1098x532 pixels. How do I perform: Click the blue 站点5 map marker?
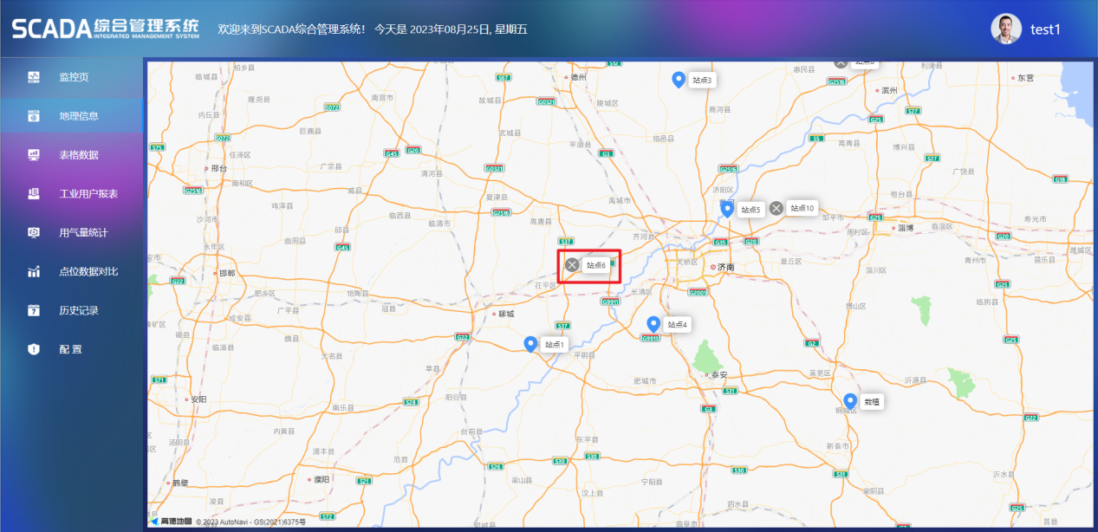[x=728, y=209]
